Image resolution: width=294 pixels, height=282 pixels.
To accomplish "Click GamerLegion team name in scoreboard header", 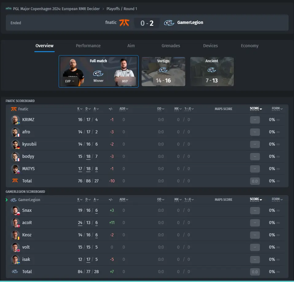I will pyautogui.click(x=29, y=200).
